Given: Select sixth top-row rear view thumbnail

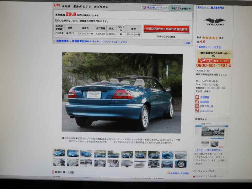Looking at the screenshot, I should (x=127, y=154).
